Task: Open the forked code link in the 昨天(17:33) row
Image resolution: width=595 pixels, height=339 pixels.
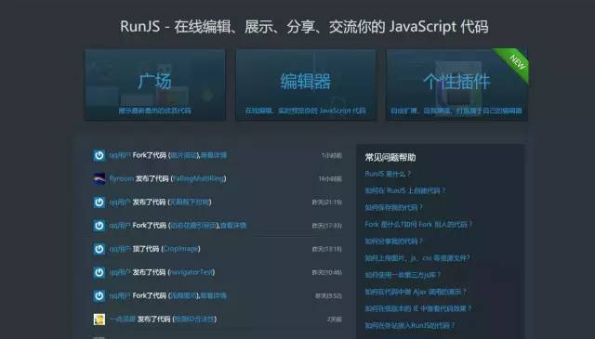Action: [x=193, y=226]
